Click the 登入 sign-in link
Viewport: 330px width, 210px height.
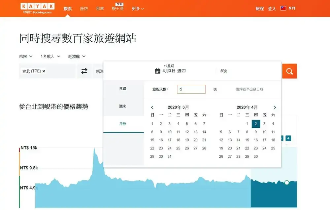(x=272, y=9)
